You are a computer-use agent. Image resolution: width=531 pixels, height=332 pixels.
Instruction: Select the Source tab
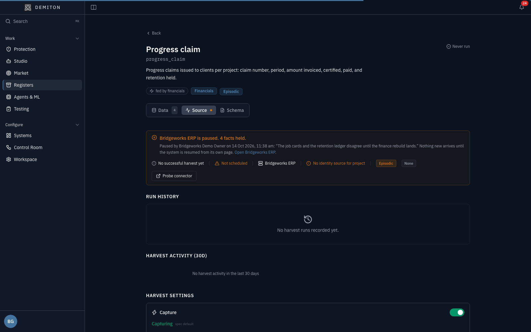(199, 110)
